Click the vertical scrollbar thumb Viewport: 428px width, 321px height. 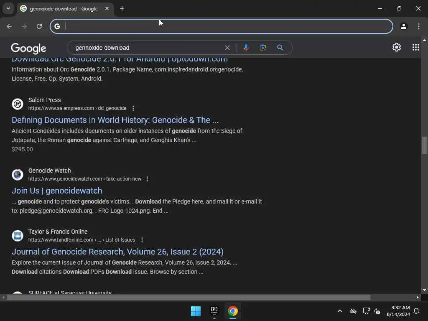tap(424, 145)
